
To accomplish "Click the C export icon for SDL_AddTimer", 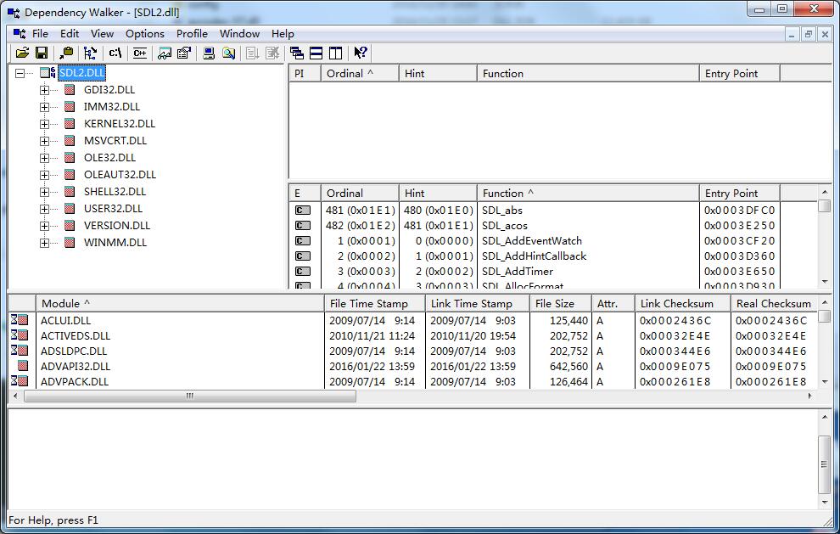I will pos(303,272).
